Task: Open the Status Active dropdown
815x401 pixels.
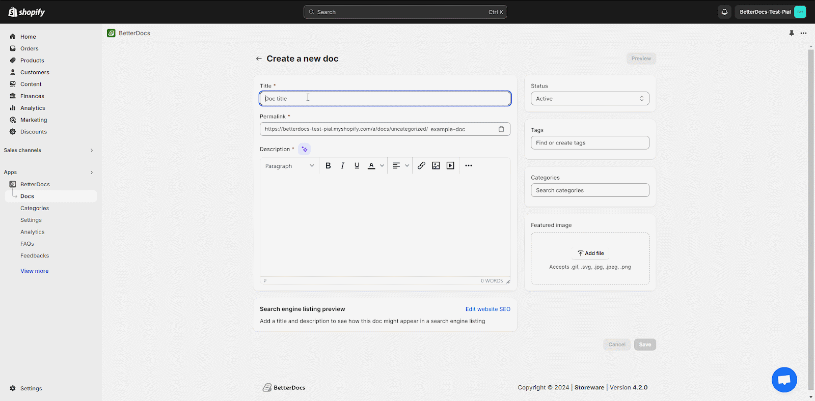Action: [x=590, y=99]
